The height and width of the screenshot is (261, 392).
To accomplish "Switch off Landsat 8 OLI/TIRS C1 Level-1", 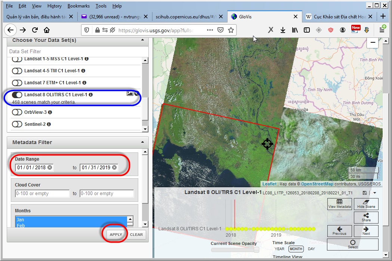I will [x=17, y=95].
